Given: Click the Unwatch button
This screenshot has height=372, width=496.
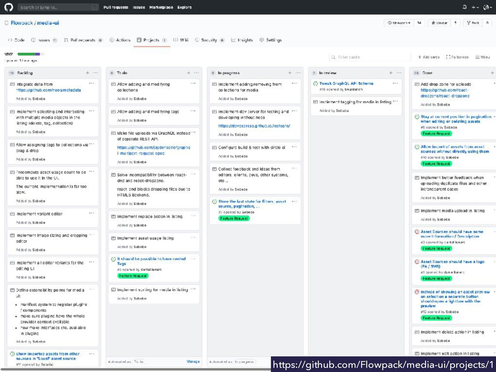Looking at the screenshot, I should (399, 23).
